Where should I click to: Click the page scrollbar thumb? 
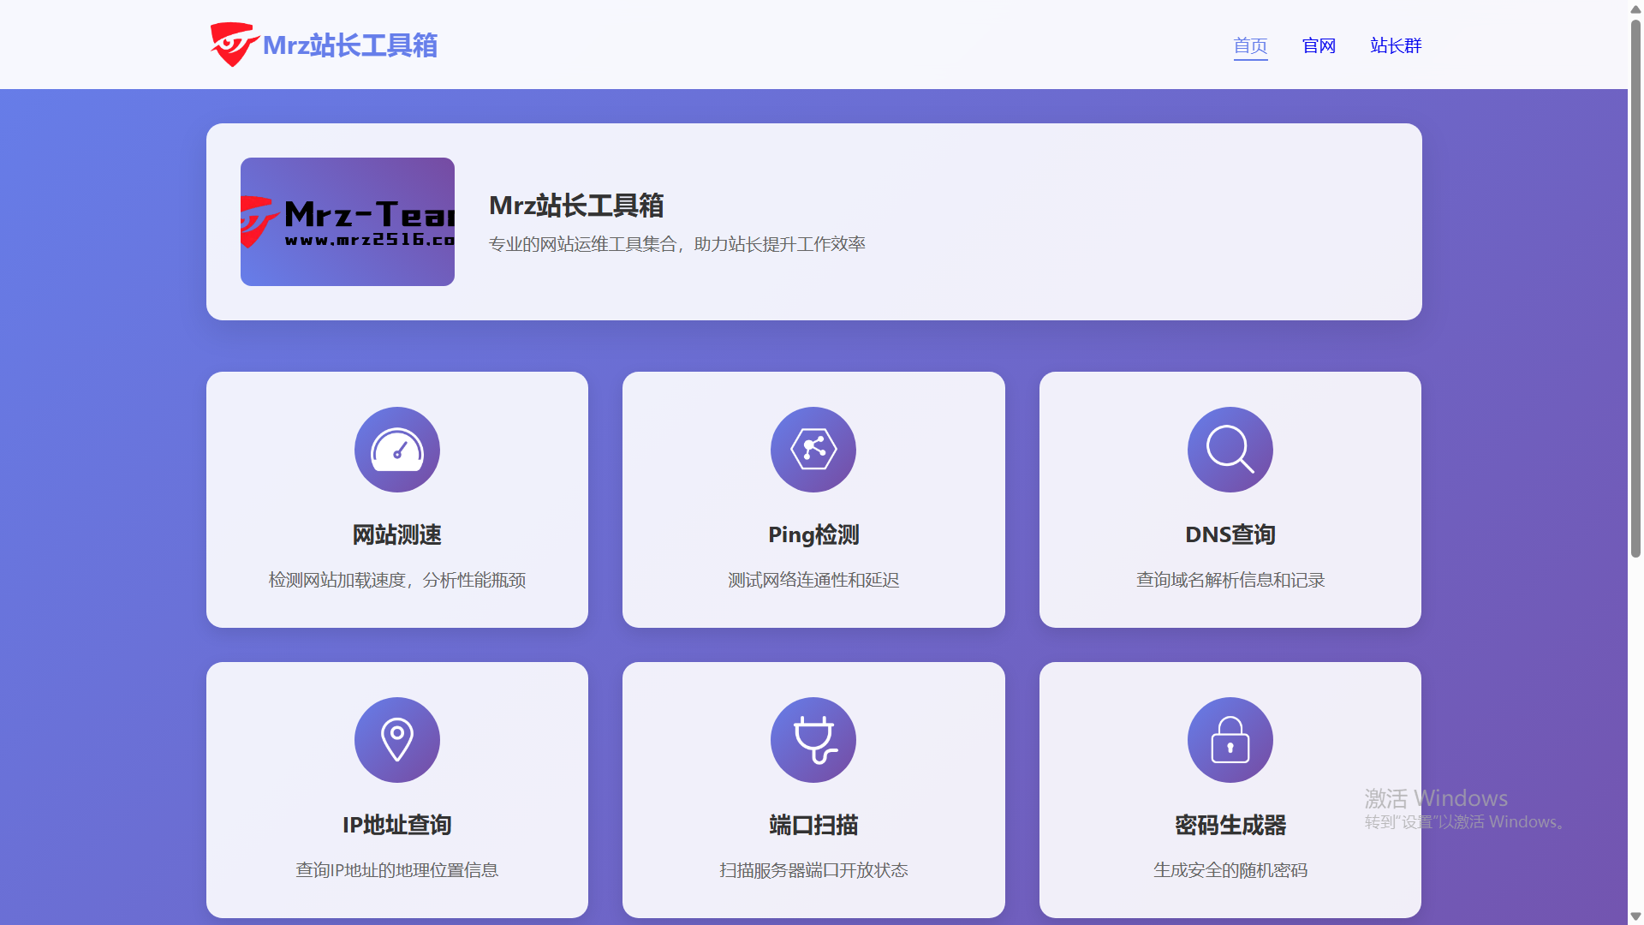click(x=1635, y=289)
